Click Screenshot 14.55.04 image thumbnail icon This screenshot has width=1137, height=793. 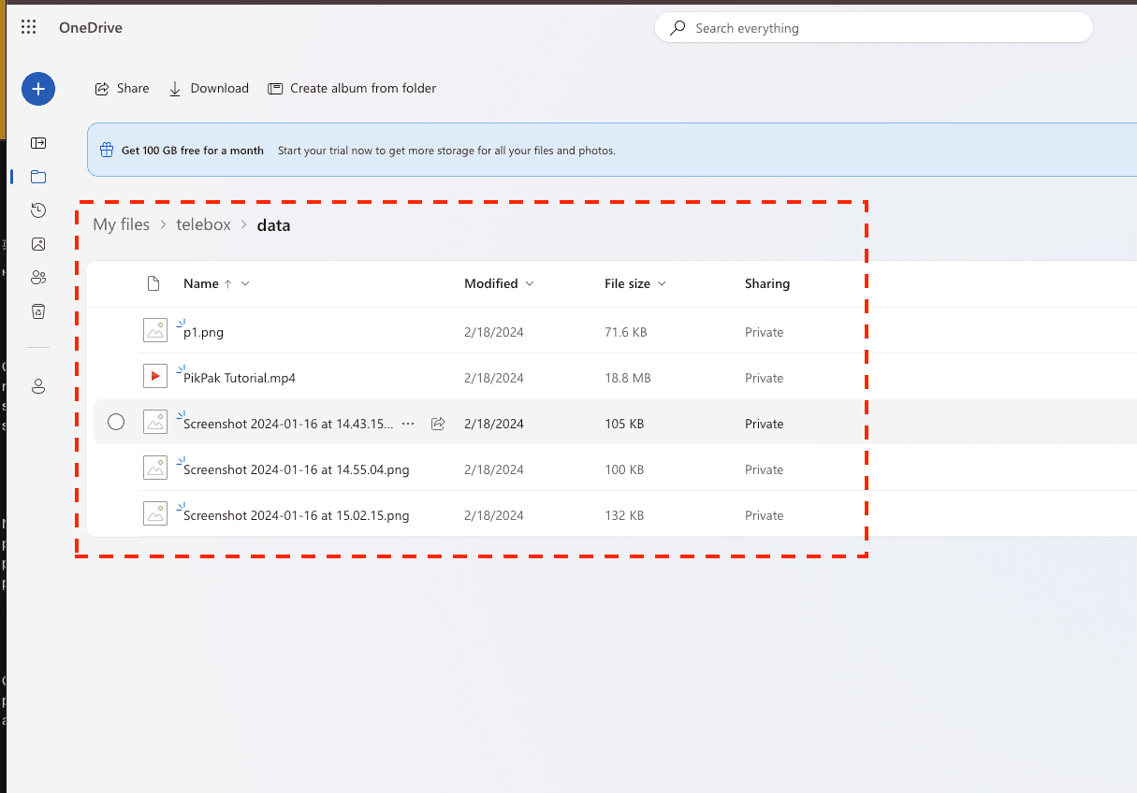pos(155,469)
